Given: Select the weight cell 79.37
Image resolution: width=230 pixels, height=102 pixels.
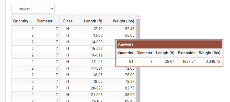Looking at the screenshot, I should [x=120, y=82].
